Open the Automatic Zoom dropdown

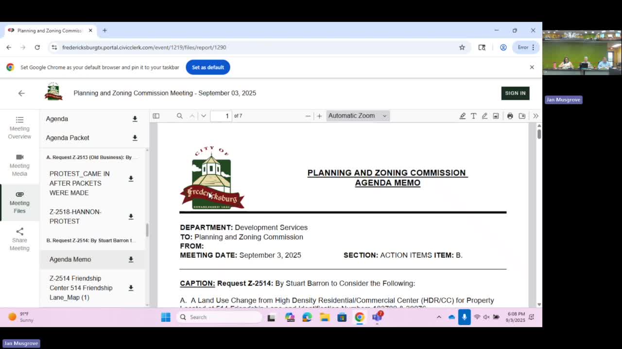coord(358,115)
